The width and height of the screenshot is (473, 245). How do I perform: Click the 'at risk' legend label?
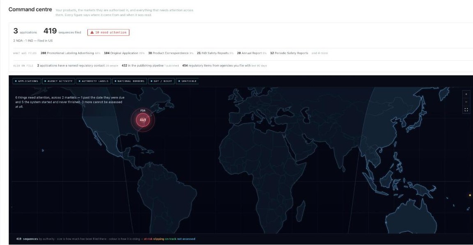click(x=148, y=239)
